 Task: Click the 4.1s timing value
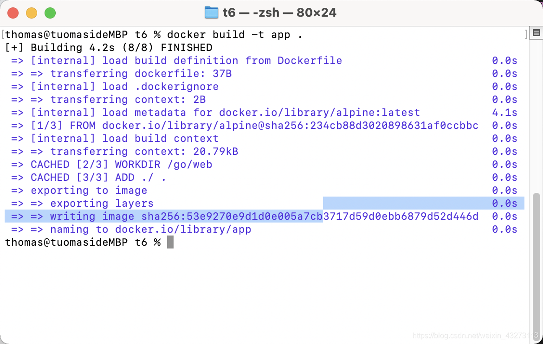tap(504, 113)
